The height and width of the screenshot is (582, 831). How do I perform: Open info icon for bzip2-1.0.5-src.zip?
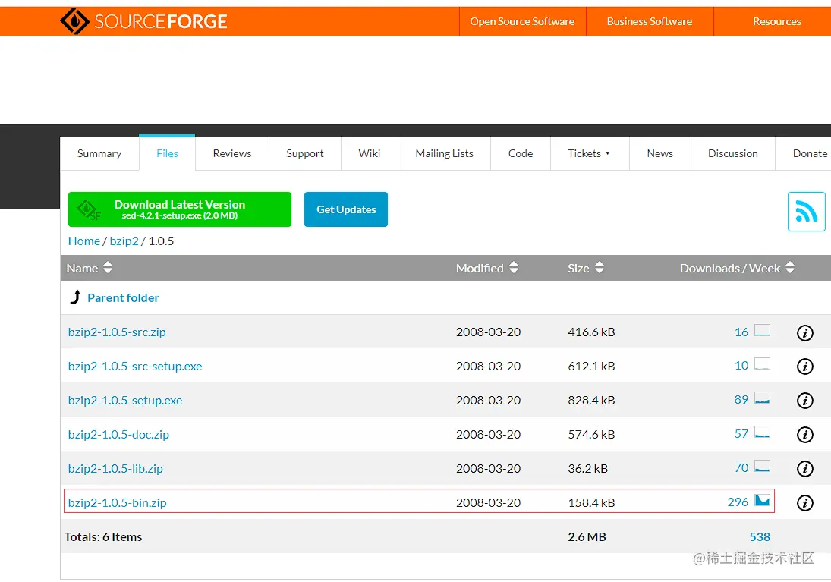805,332
